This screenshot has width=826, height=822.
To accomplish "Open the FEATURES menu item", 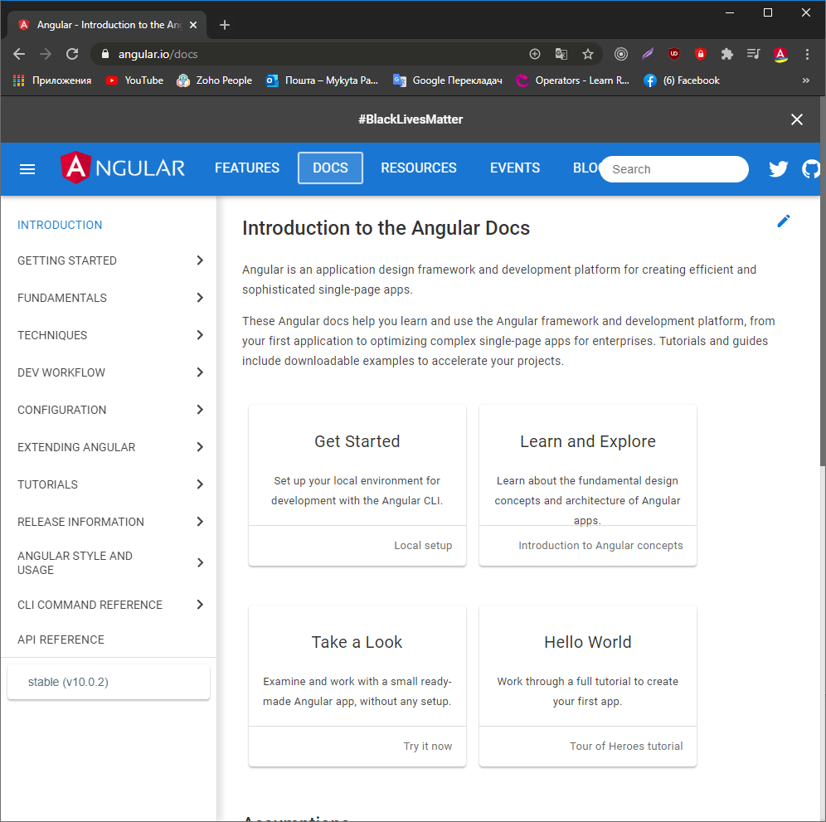I will (x=247, y=168).
